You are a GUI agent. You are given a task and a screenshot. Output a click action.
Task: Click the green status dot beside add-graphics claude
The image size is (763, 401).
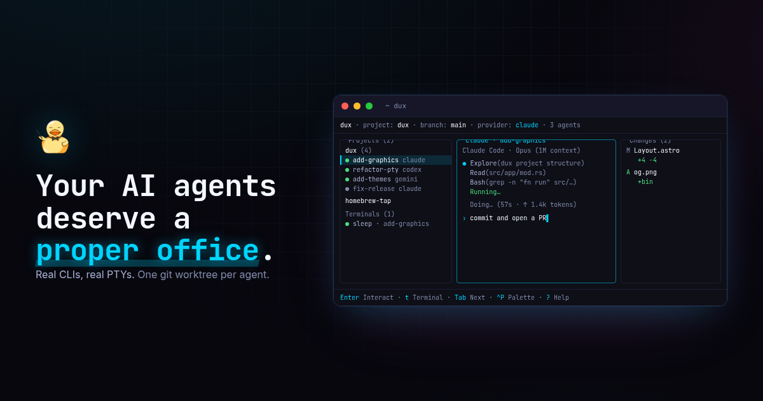[347, 160]
